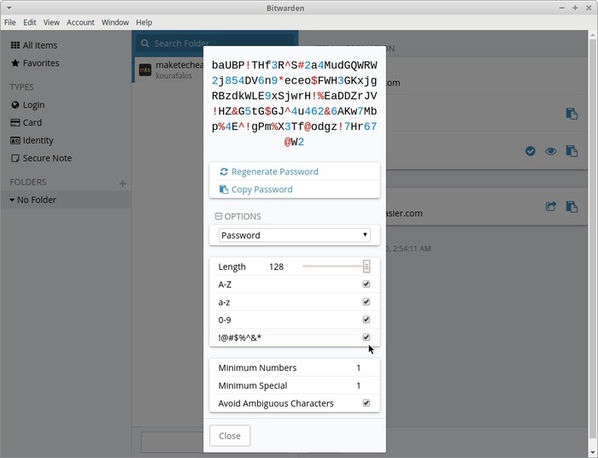Toggle the !@#$%^&* special characters checkbox

pyautogui.click(x=366, y=338)
